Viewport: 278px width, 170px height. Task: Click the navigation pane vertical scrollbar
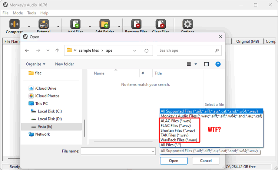85,128
